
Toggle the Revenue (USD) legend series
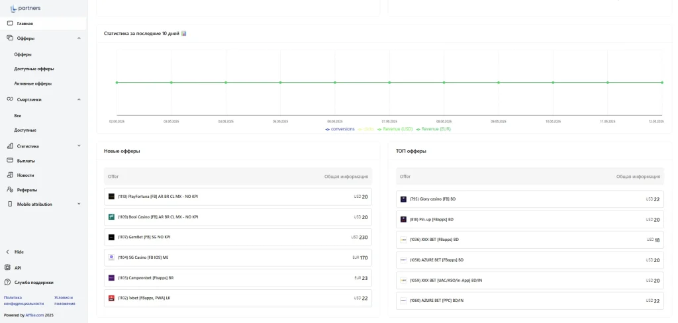395,129
